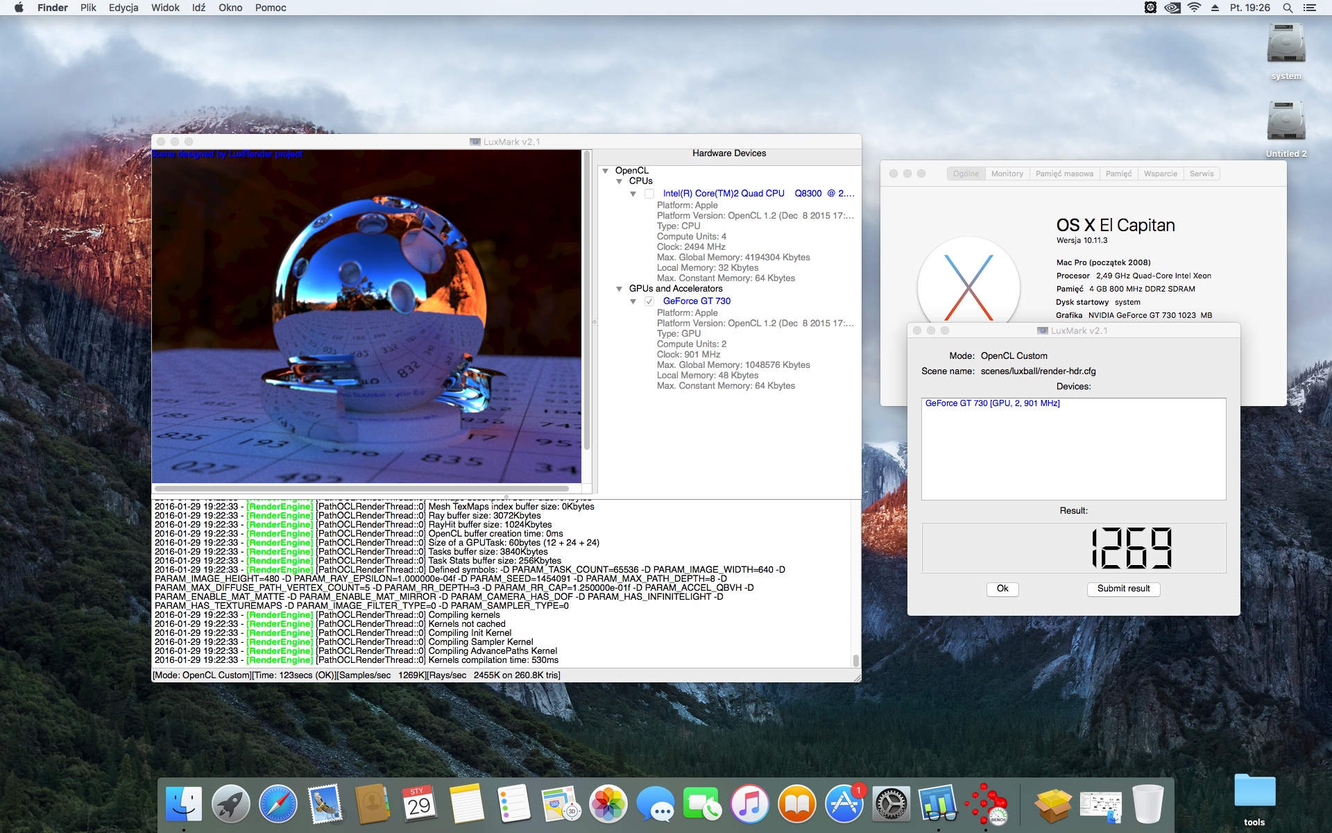Screen dimensions: 1332x833
Task: Open the Edycja menu
Action: (123, 8)
